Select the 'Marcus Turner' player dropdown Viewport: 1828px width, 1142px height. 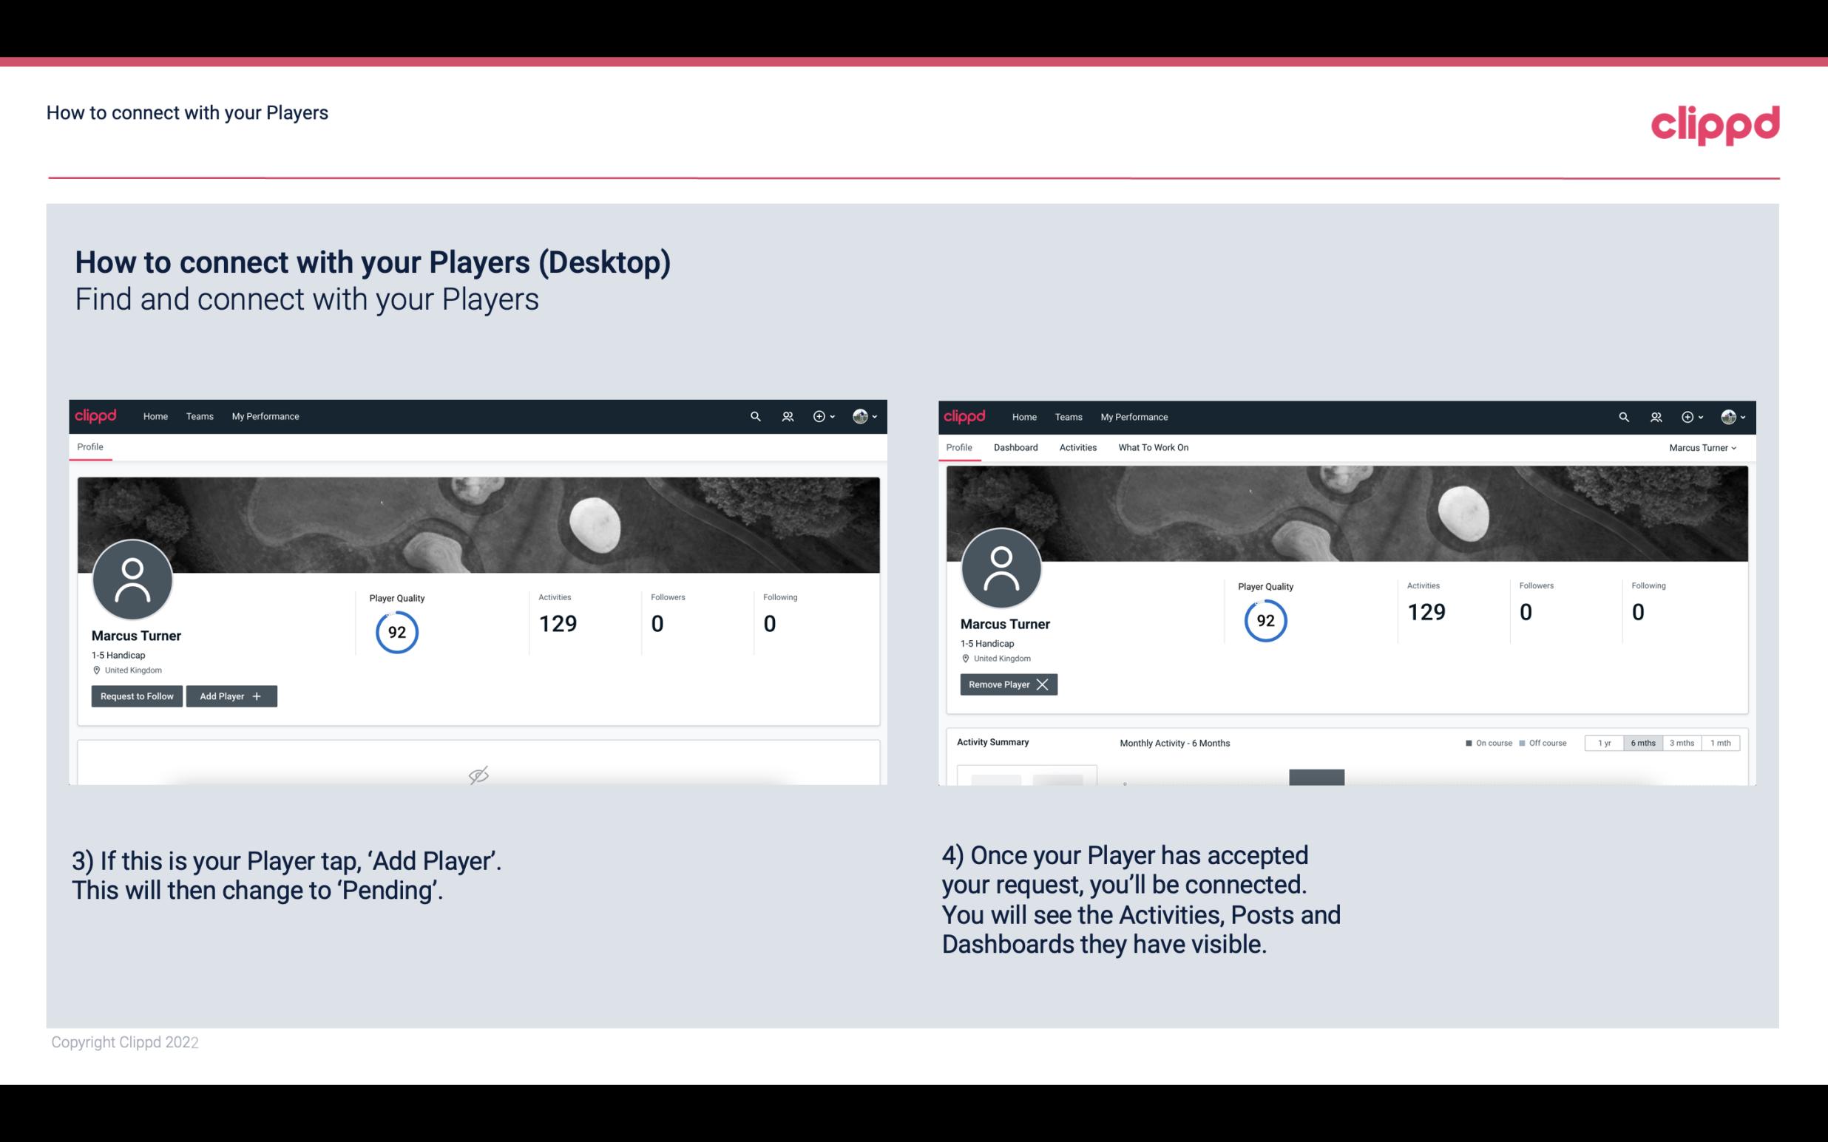pos(1703,447)
